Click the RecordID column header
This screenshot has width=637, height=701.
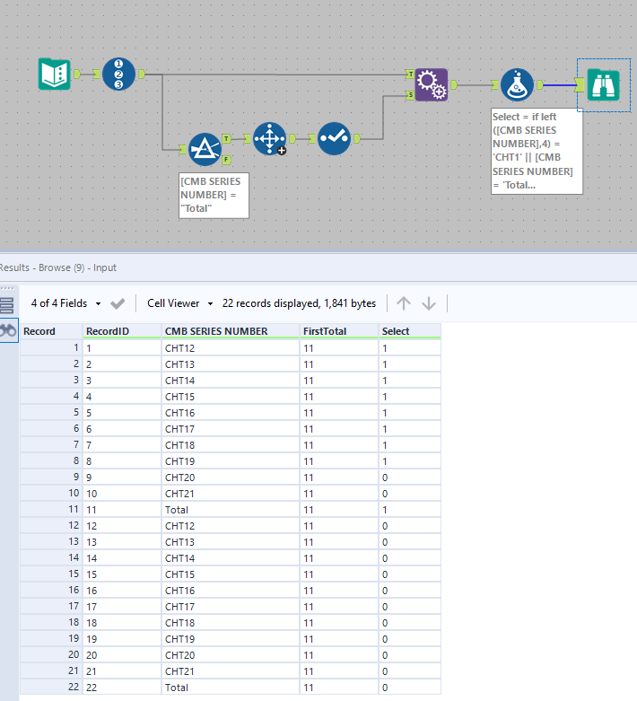click(x=122, y=331)
